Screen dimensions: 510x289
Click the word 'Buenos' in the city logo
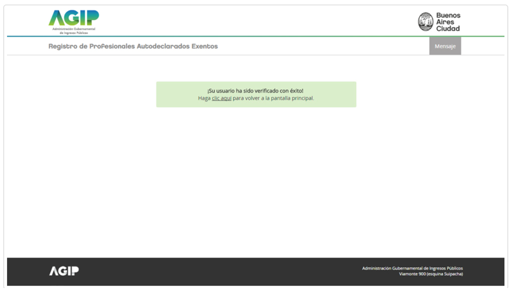pyautogui.click(x=448, y=16)
